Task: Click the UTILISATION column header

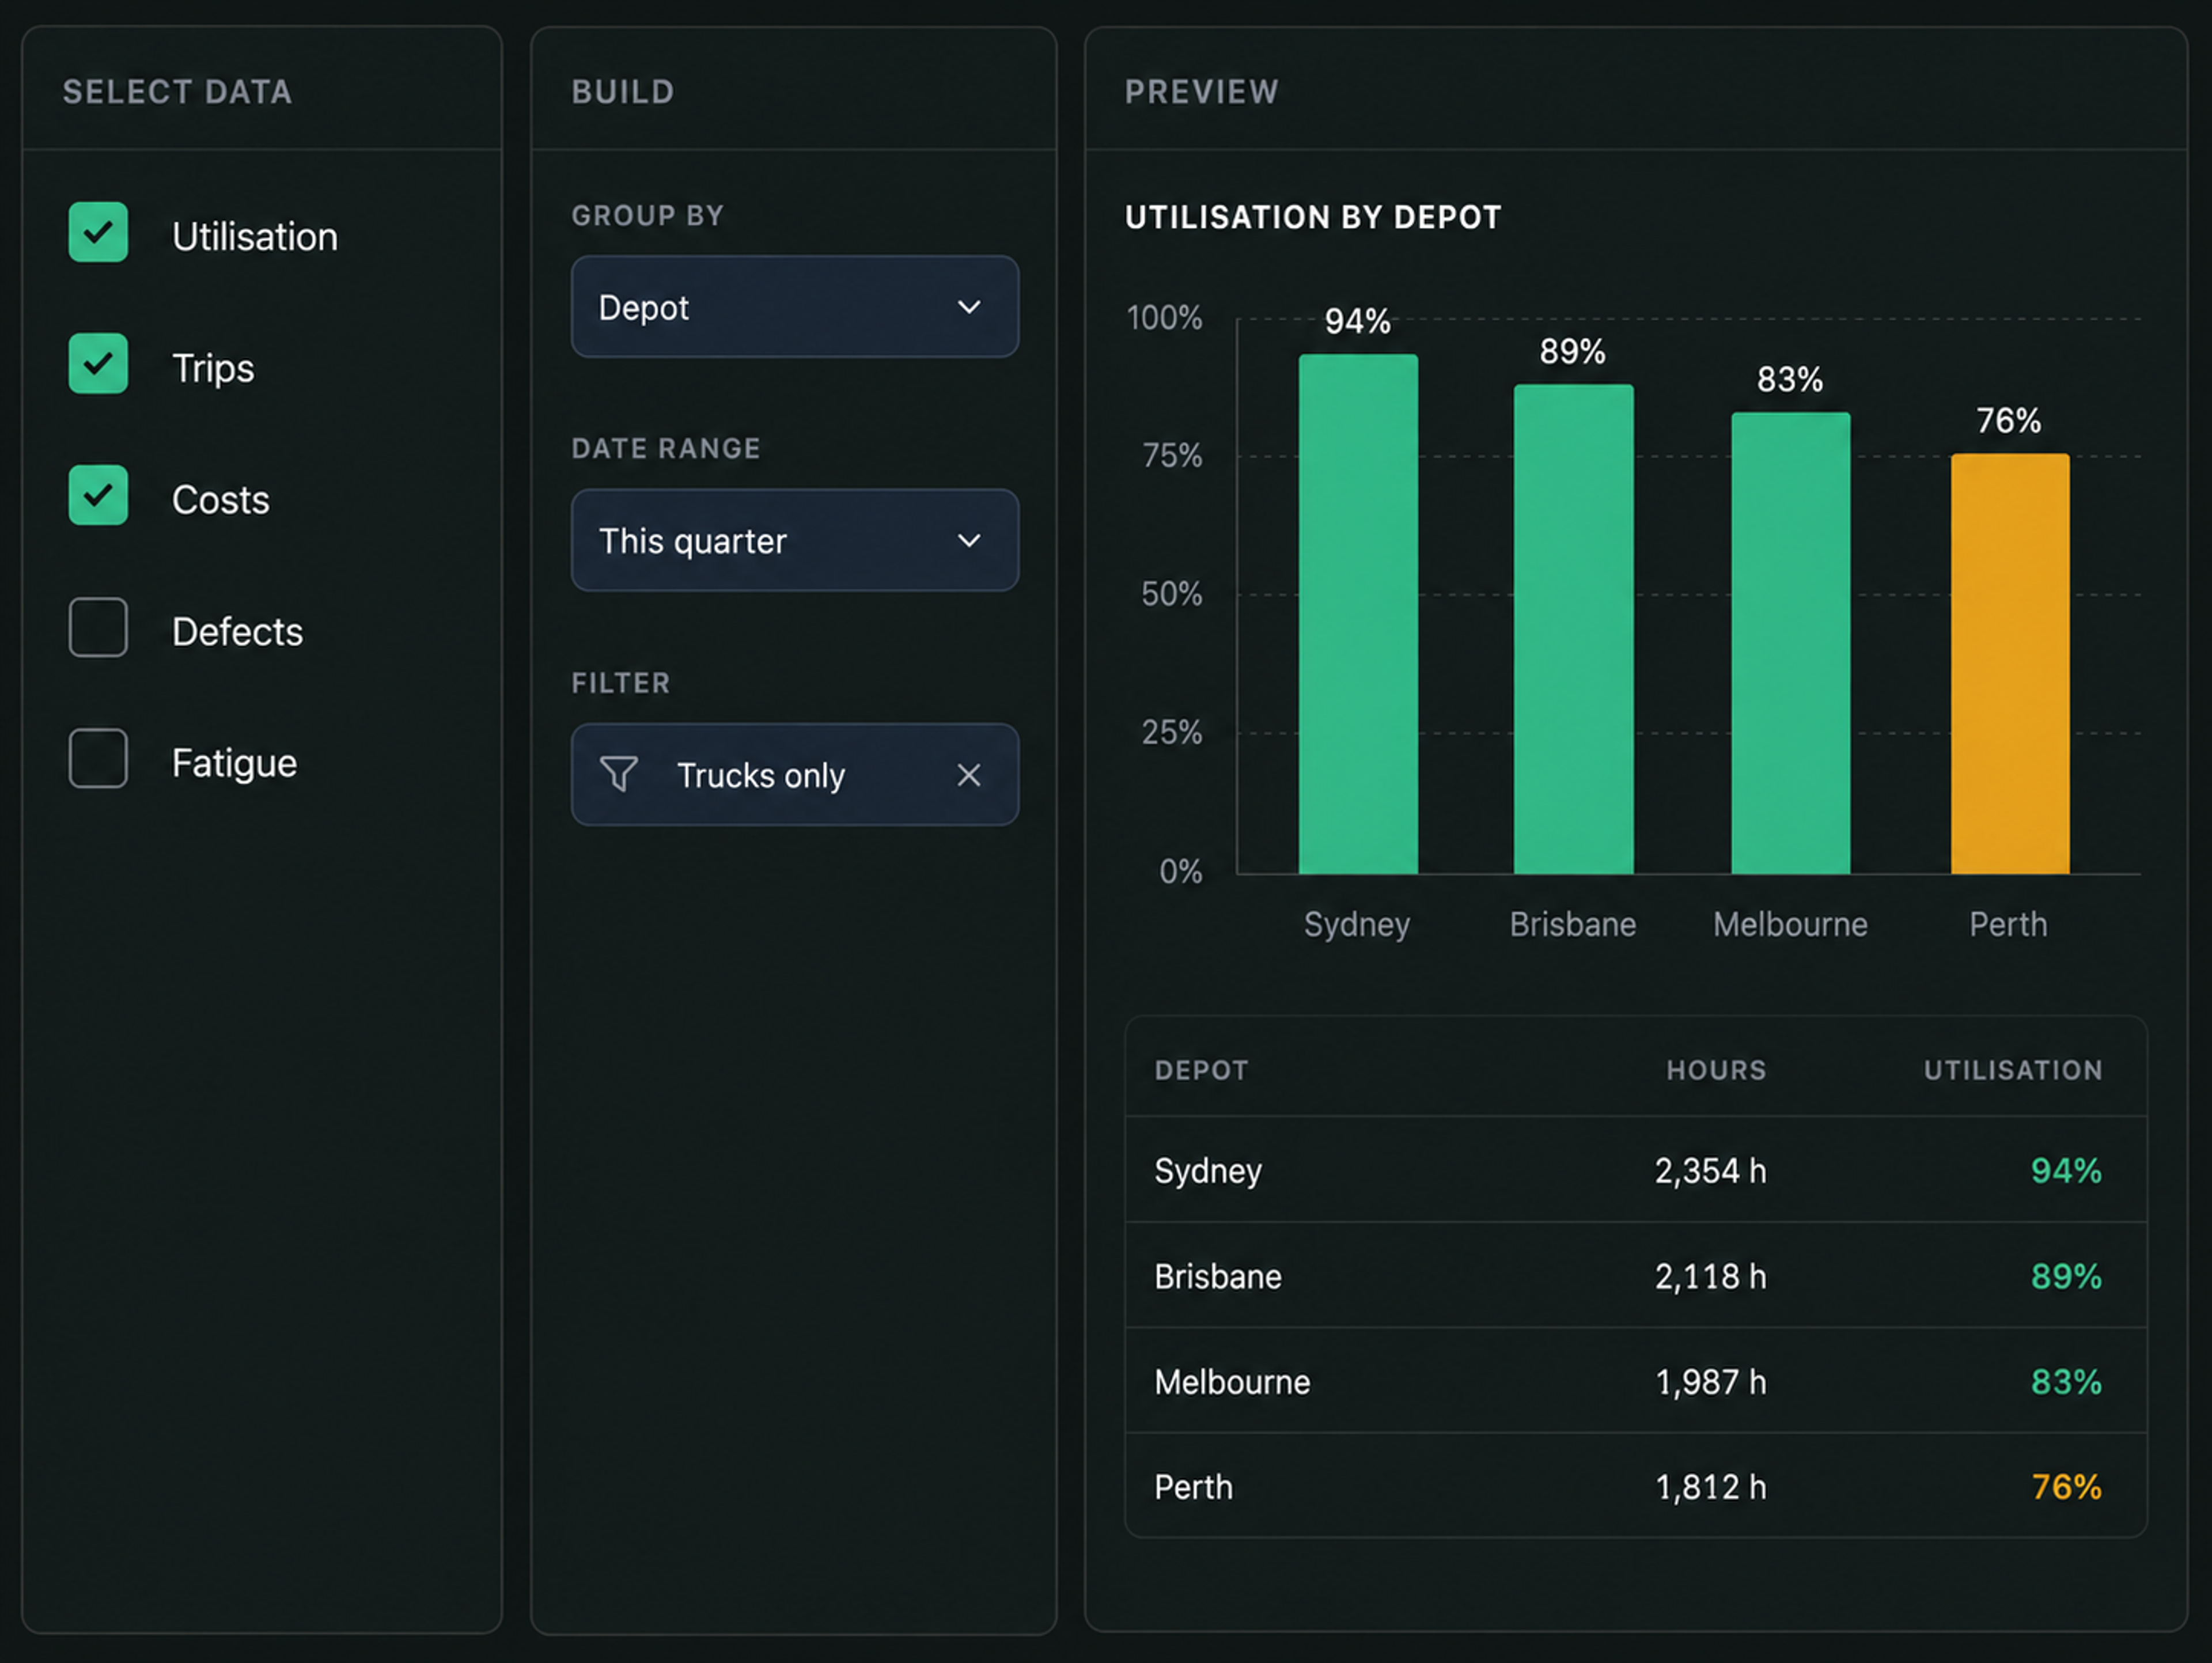Action: (x=2013, y=1070)
